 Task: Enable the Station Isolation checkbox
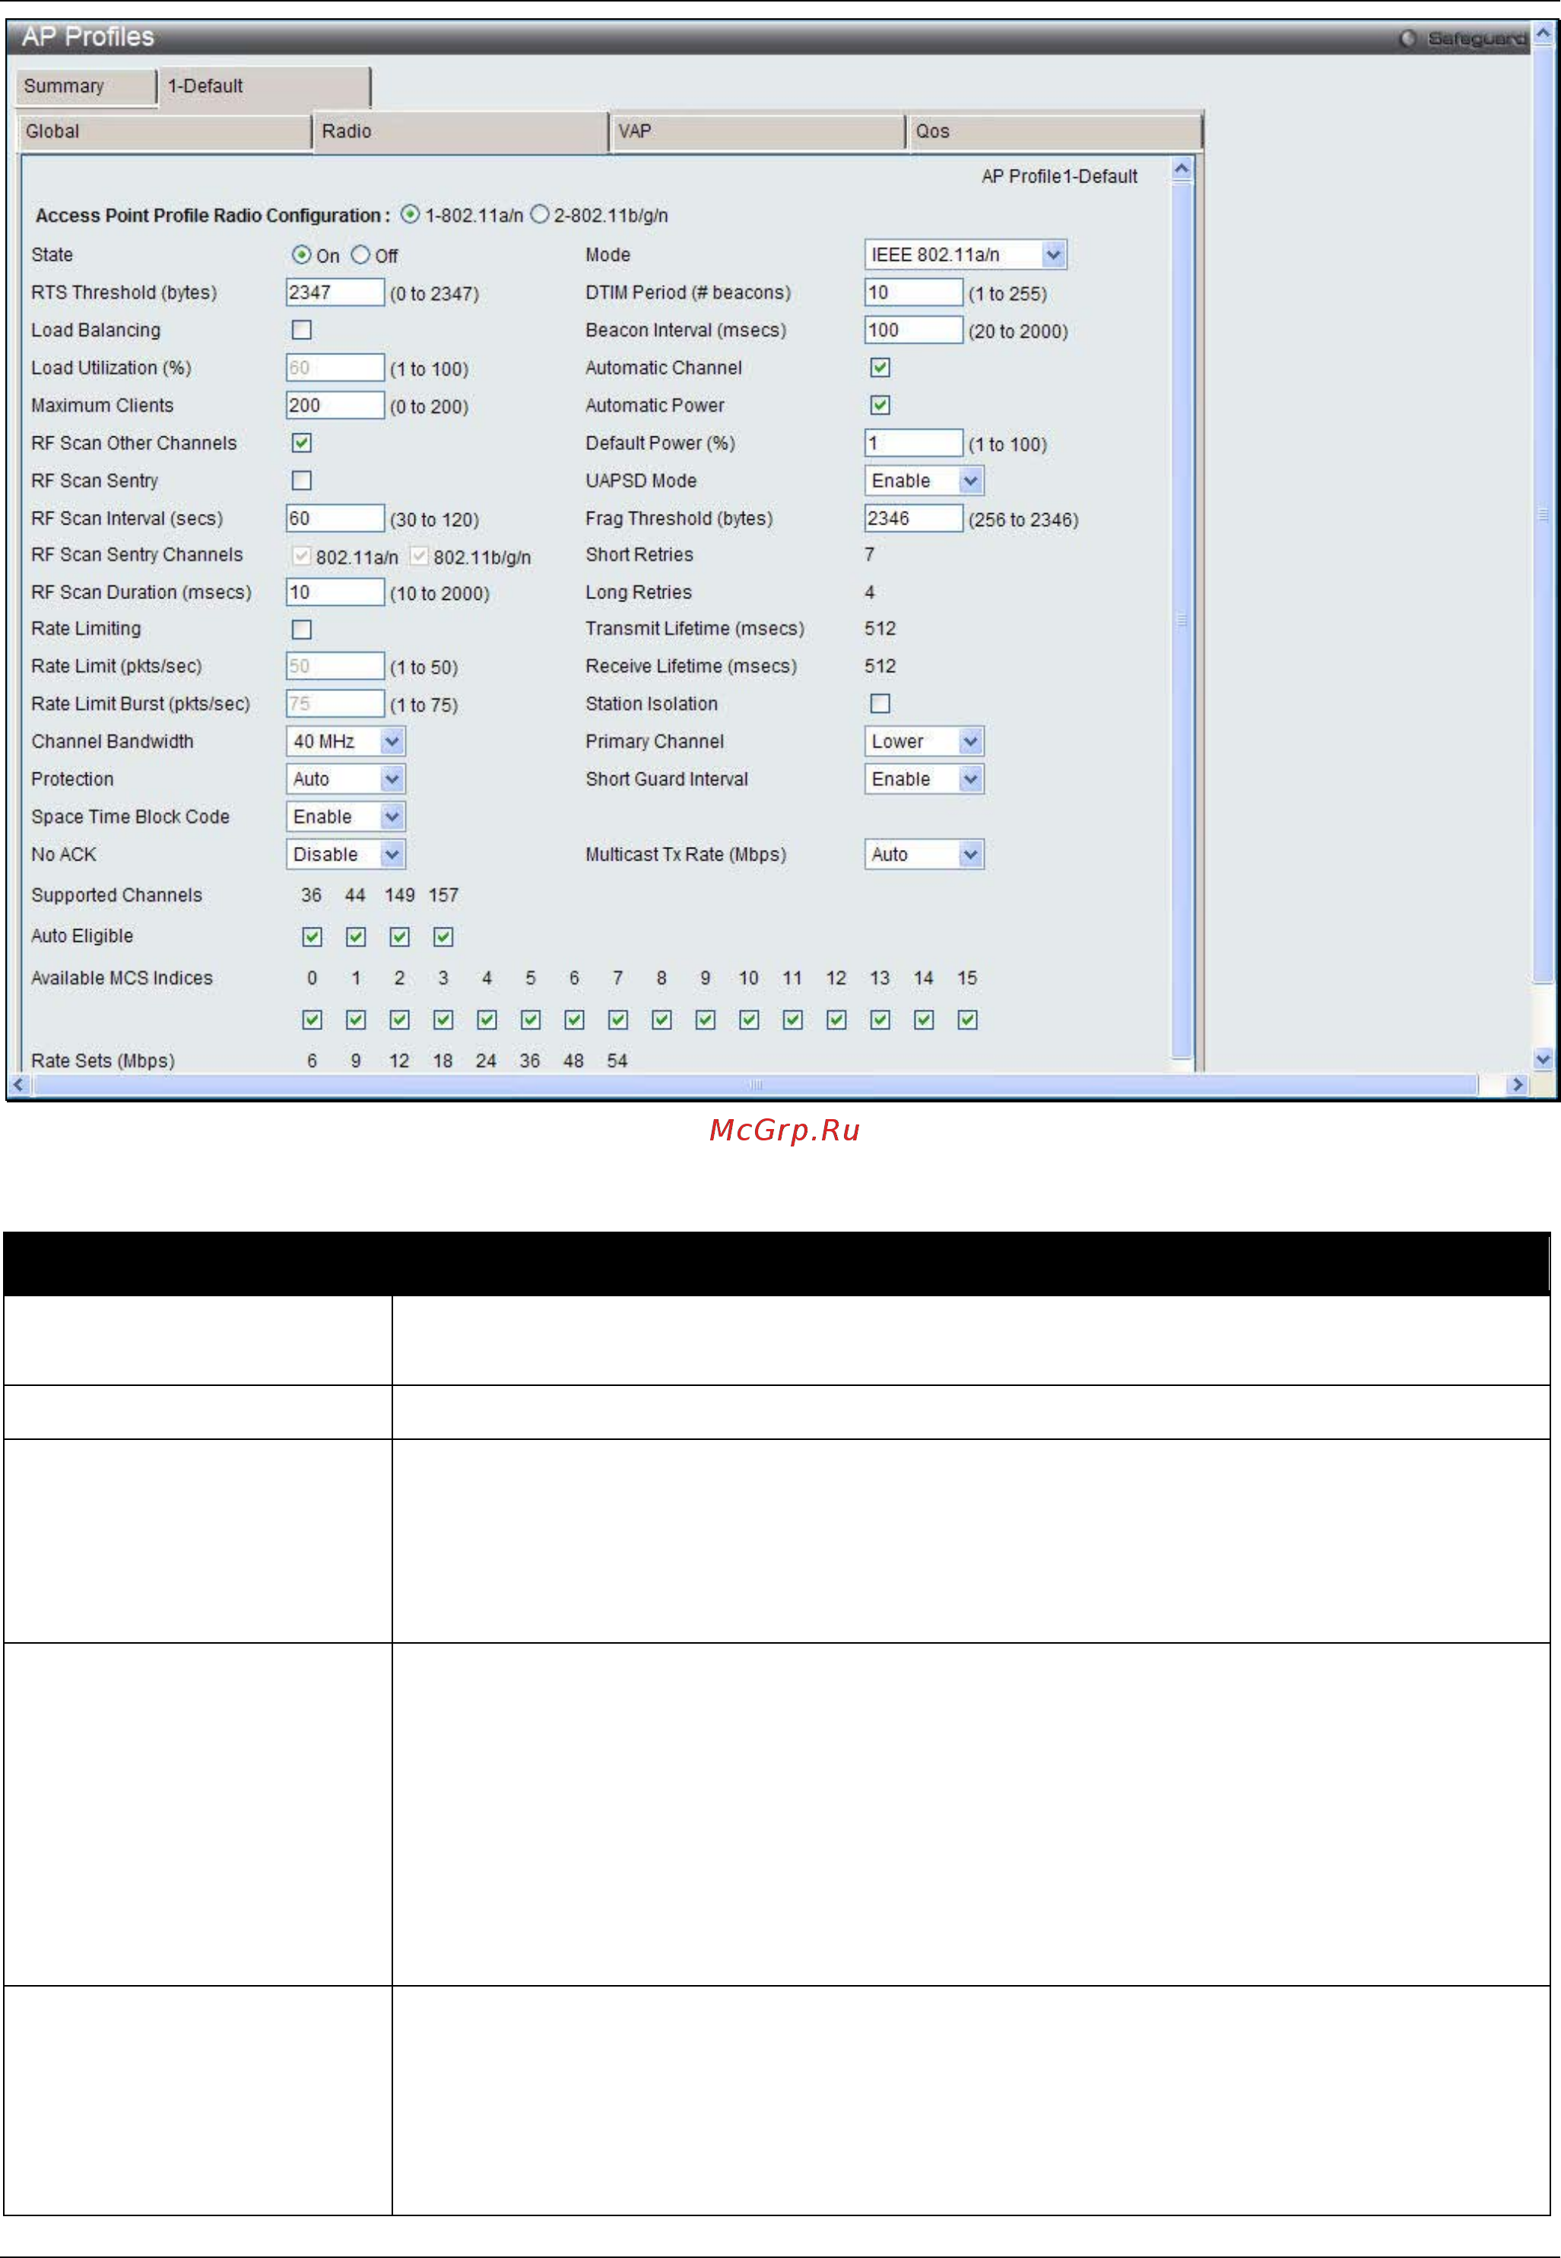(880, 703)
